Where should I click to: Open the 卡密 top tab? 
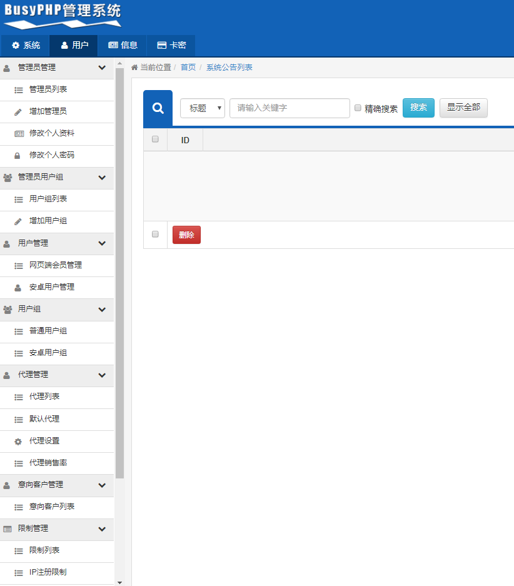(x=171, y=46)
